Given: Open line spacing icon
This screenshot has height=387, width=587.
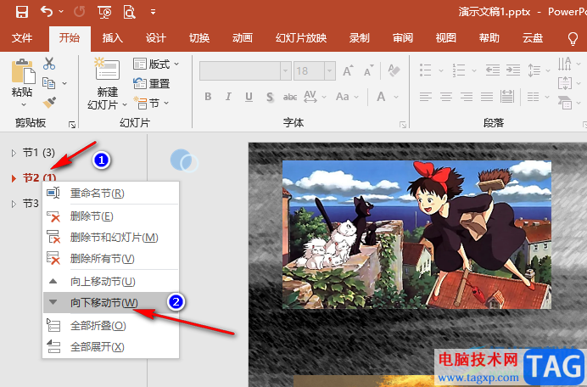Looking at the screenshot, I should point(534,70).
